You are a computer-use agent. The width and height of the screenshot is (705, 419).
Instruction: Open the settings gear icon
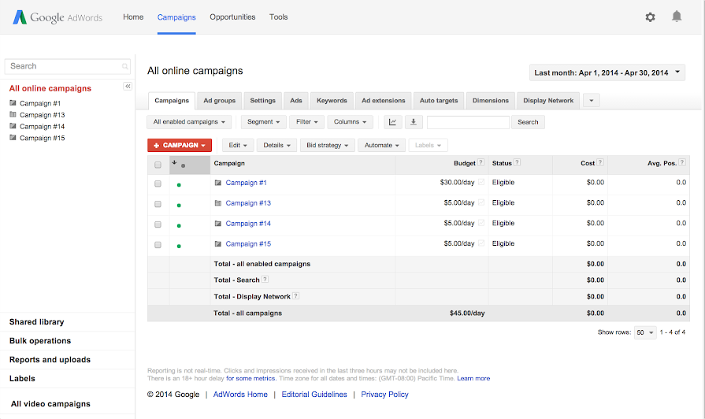650,17
